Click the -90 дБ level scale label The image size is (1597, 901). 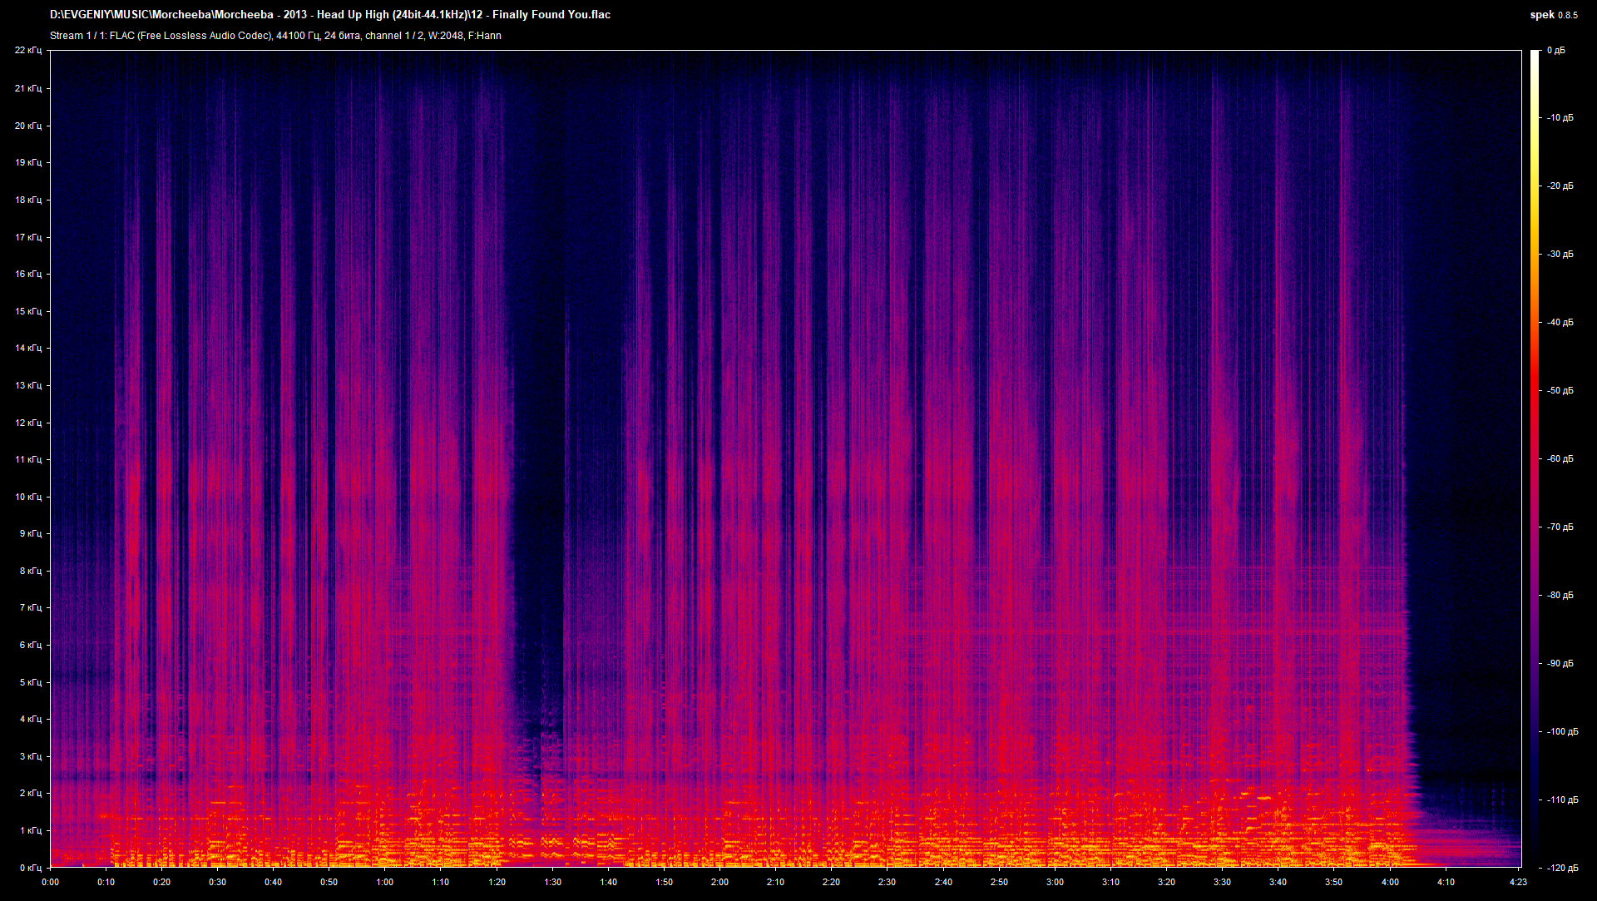(1560, 664)
